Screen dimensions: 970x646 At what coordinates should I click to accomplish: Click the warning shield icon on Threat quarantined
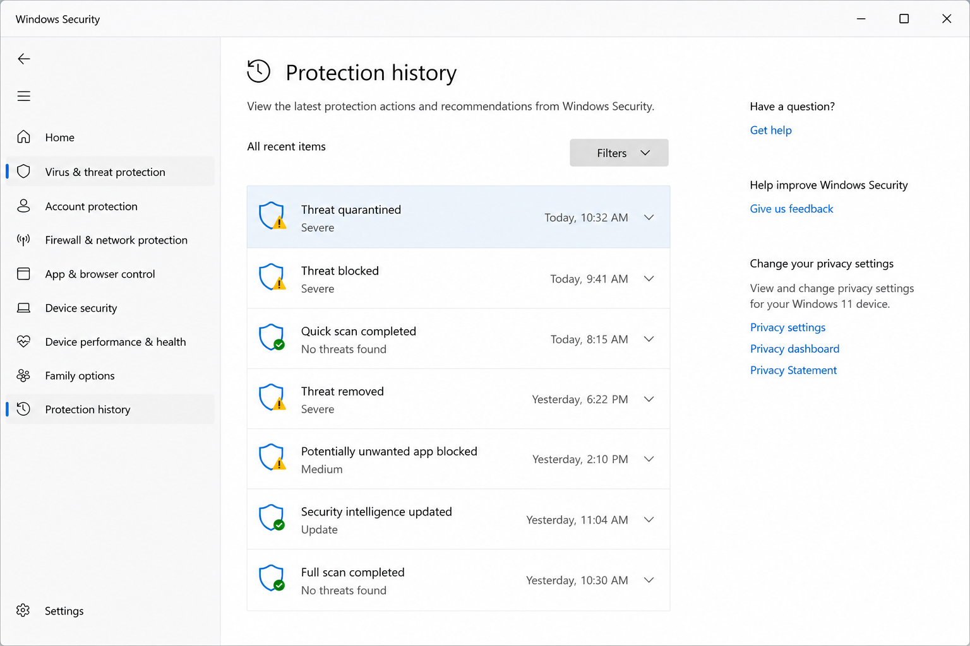point(272,216)
